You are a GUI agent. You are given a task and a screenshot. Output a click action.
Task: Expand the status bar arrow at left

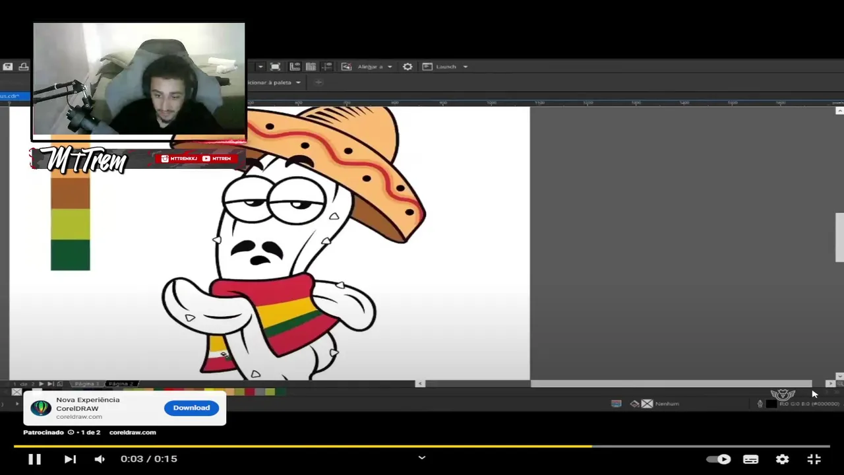(17, 404)
